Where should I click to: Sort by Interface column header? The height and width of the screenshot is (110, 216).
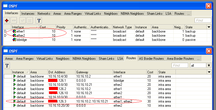pyautogui.click(x=25, y=27)
